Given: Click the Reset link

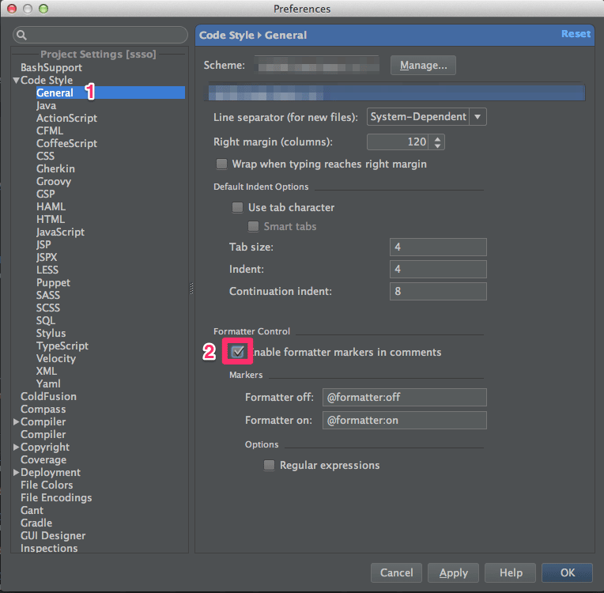Looking at the screenshot, I should (576, 34).
